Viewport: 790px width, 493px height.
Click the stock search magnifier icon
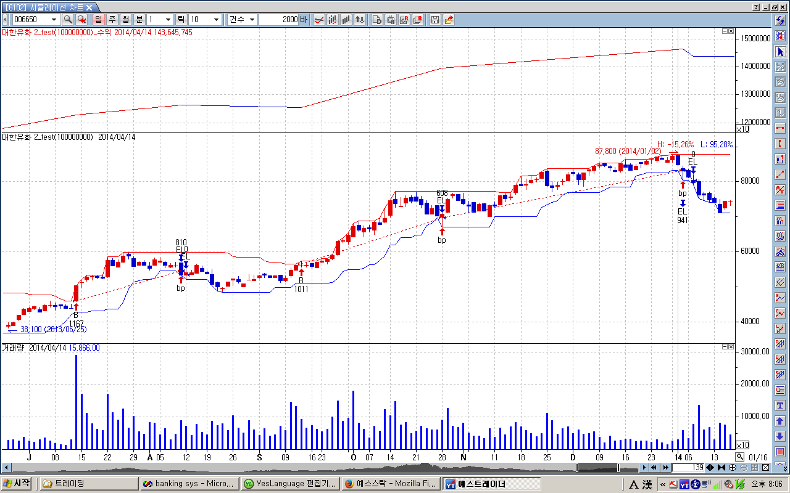[x=68, y=20]
